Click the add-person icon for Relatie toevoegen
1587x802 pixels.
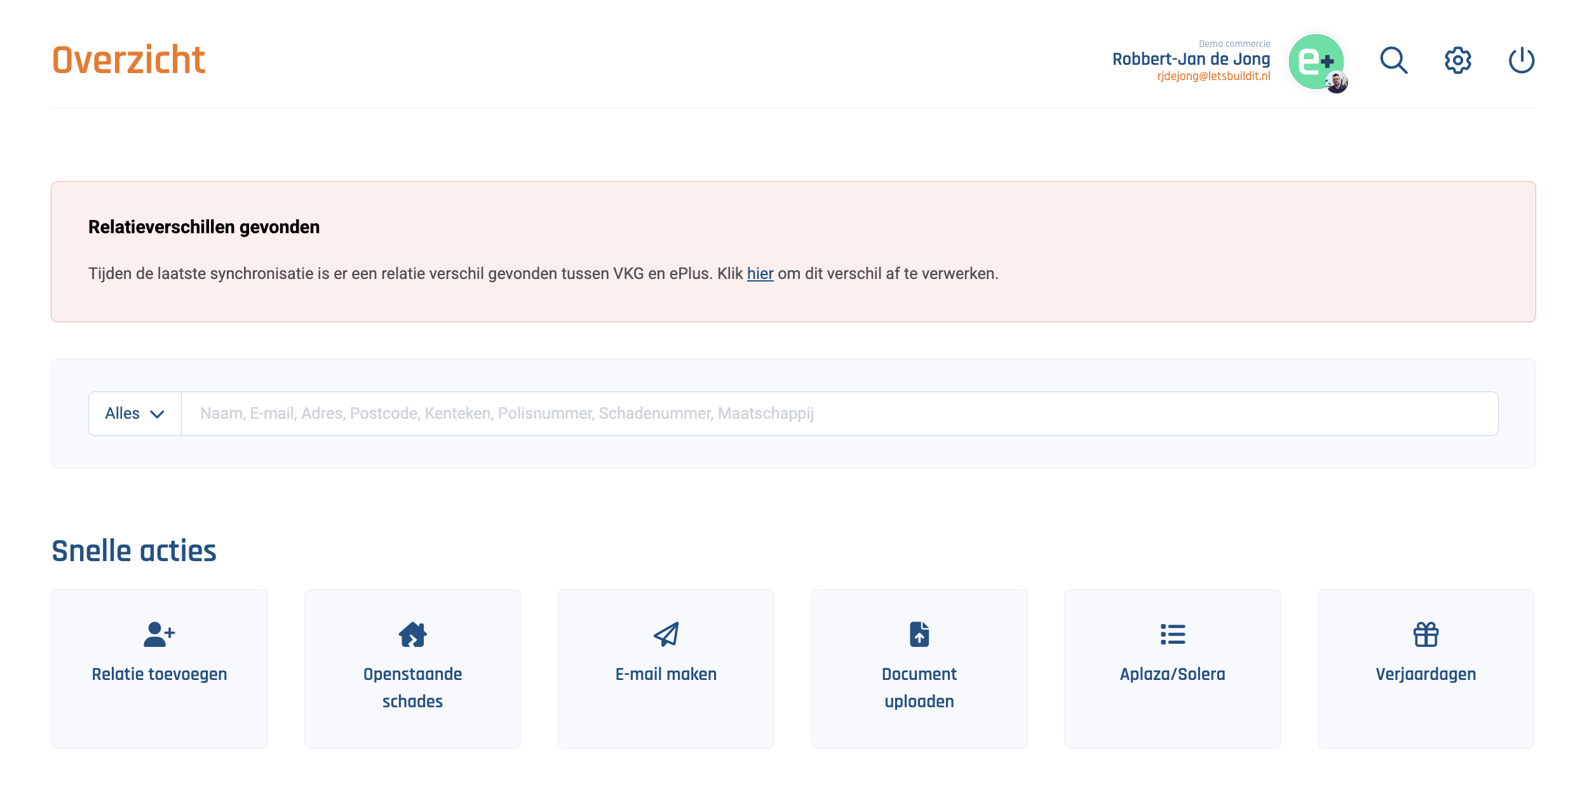click(x=159, y=634)
